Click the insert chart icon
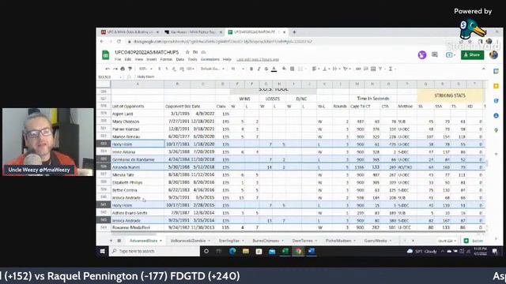 pyautogui.click(x=373, y=69)
